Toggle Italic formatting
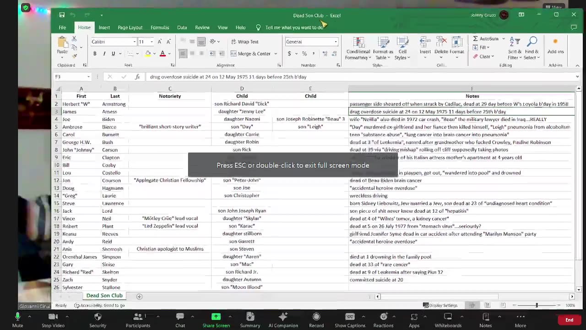The width and height of the screenshot is (586, 330). pos(104,54)
